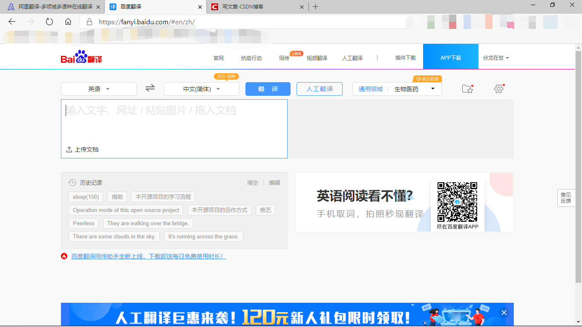Expand the 伏龙在世 account menu
The width and height of the screenshot is (582, 327).
click(x=496, y=58)
